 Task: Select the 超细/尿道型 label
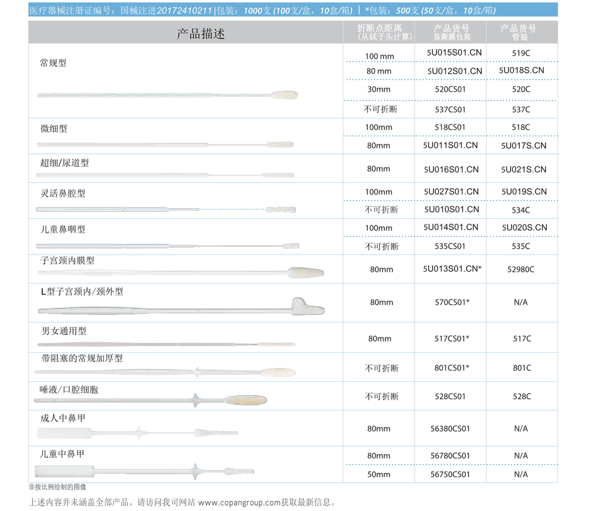(x=65, y=163)
